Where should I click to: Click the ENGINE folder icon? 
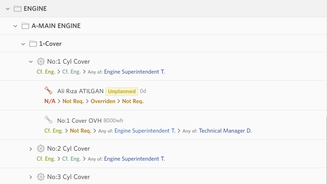pos(18,9)
